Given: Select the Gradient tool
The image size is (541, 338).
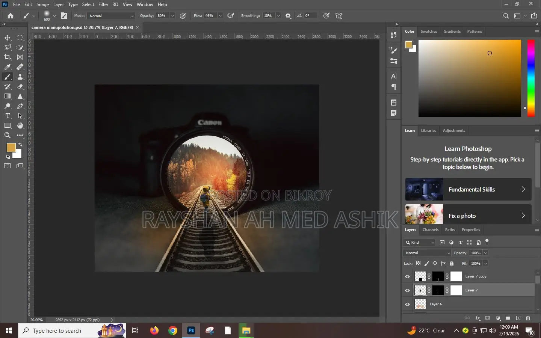Looking at the screenshot, I should pyautogui.click(x=8, y=96).
